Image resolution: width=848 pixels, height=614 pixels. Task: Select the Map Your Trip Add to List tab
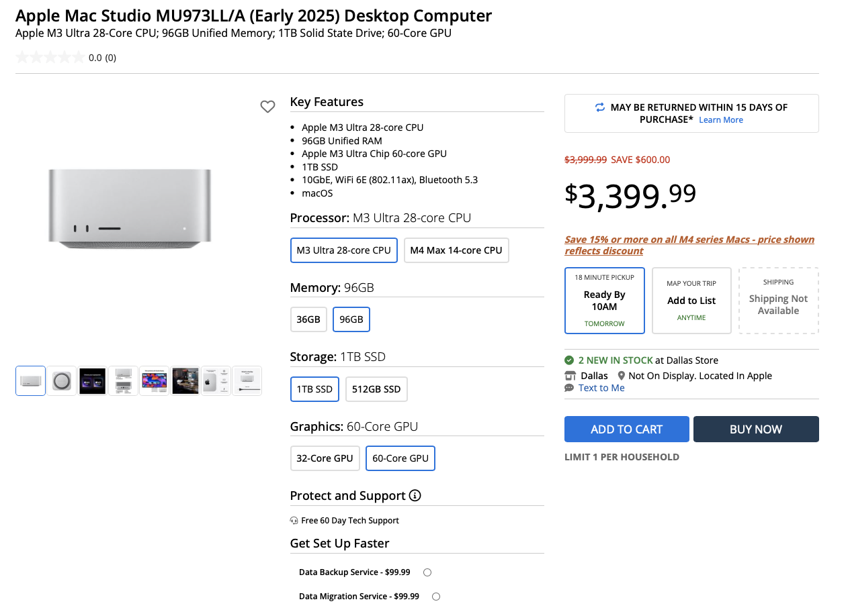point(691,301)
